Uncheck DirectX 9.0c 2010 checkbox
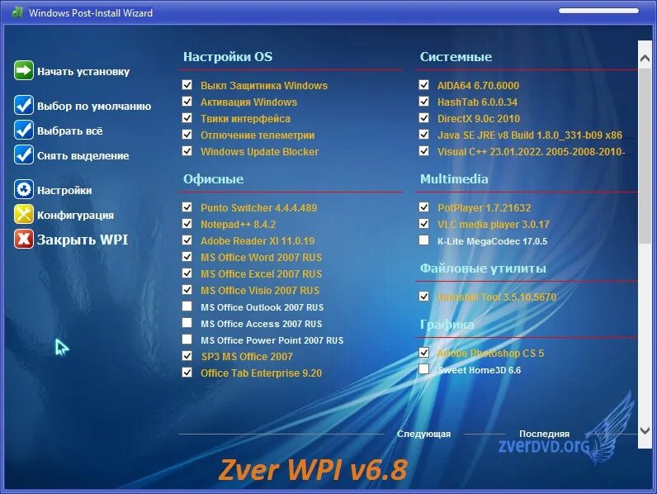Viewport: 657px width, 494px height. tap(423, 118)
